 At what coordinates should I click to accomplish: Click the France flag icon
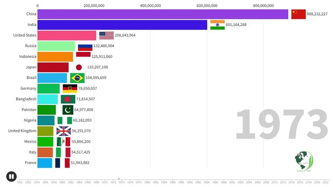[x=62, y=163]
